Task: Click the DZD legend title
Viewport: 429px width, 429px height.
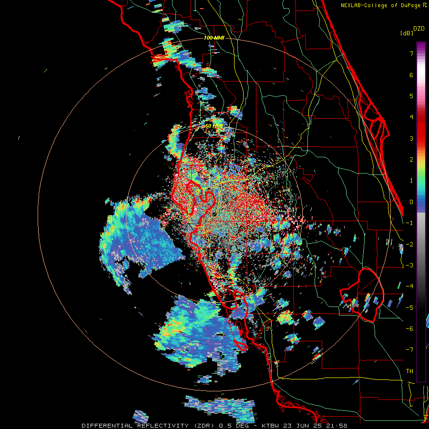Action: click(419, 29)
